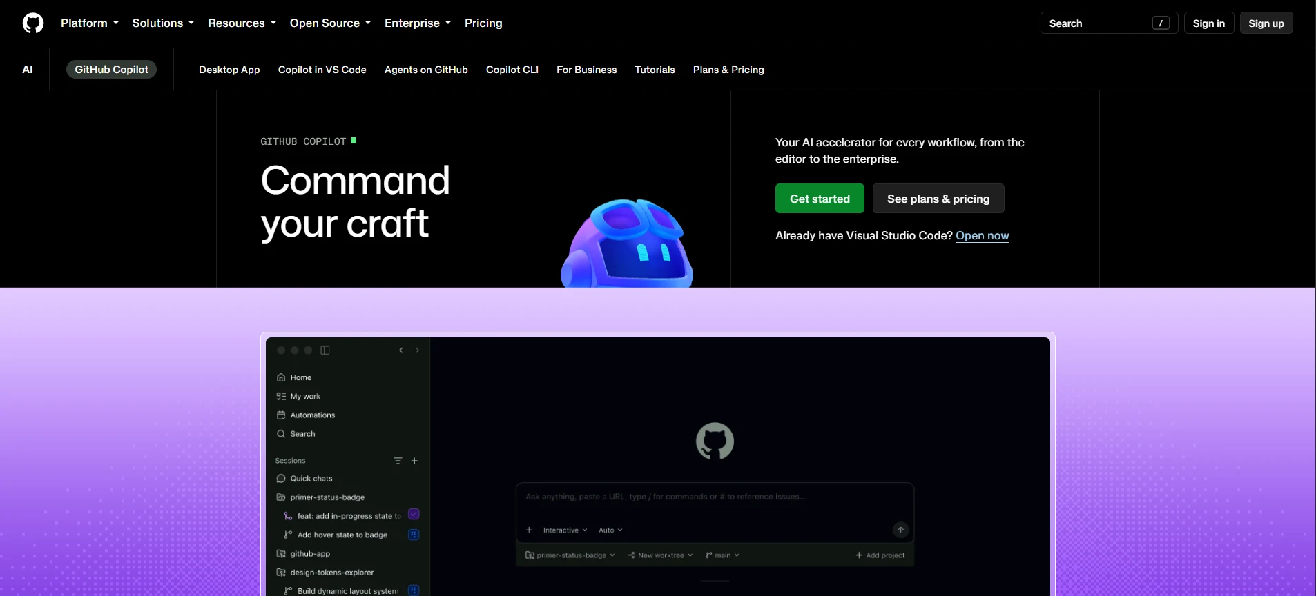Click the branch icon beside Add hover state

[x=288, y=535]
